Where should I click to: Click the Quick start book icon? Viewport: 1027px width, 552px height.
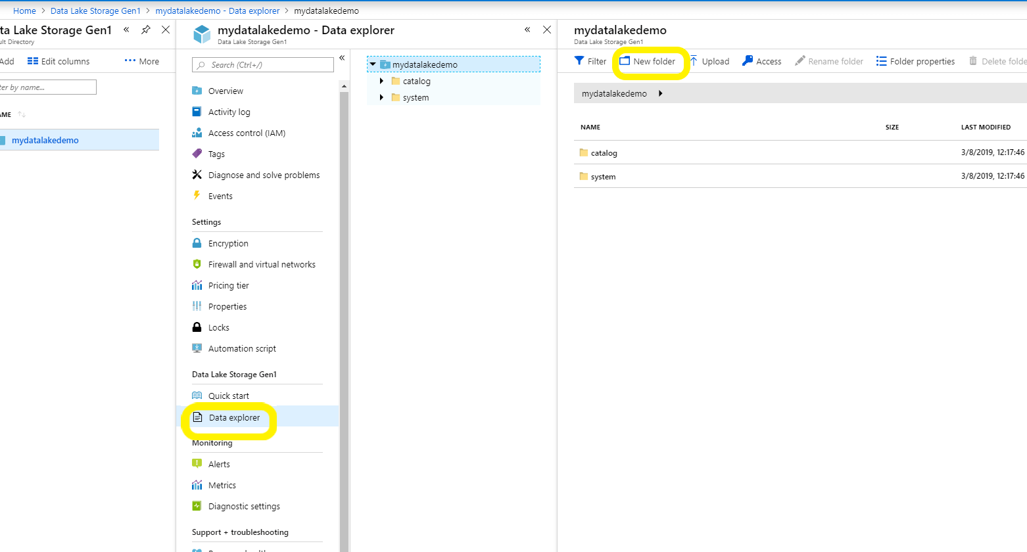(197, 396)
